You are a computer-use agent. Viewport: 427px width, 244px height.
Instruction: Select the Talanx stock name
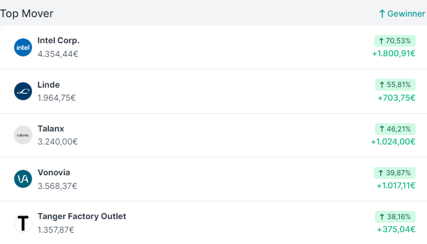pyautogui.click(x=50, y=129)
